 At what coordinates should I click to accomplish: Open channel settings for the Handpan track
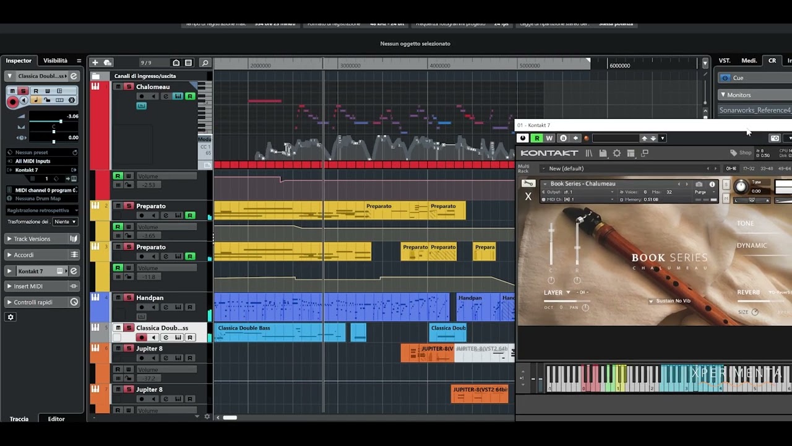click(x=165, y=307)
